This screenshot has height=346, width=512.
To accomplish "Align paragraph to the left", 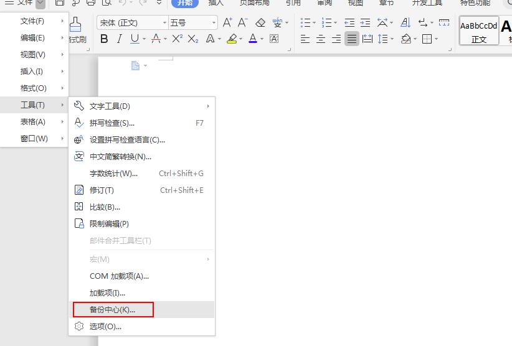I will 305,39.
